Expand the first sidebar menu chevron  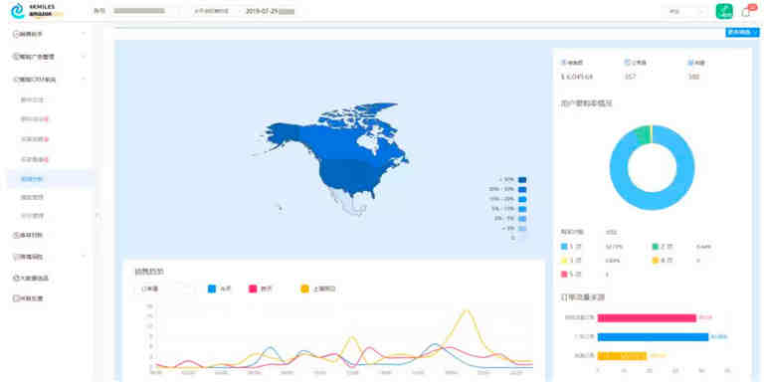pyautogui.click(x=84, y=34)
